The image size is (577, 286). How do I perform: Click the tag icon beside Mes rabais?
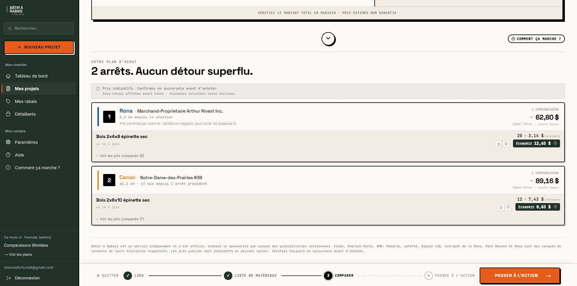point(8,101)
